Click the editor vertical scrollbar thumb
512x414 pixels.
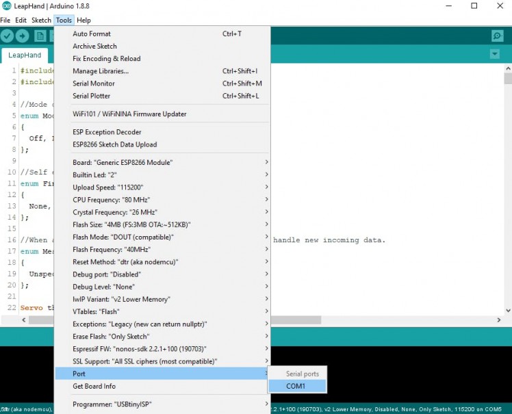pos(508,79)
